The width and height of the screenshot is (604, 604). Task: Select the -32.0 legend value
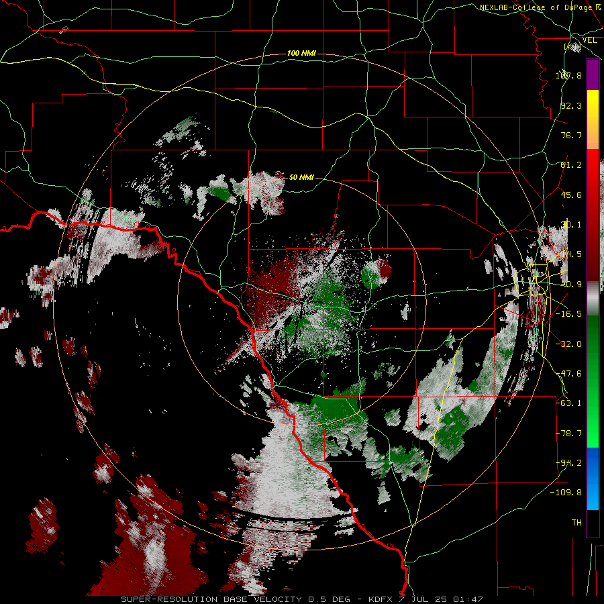tap(568, 344)
